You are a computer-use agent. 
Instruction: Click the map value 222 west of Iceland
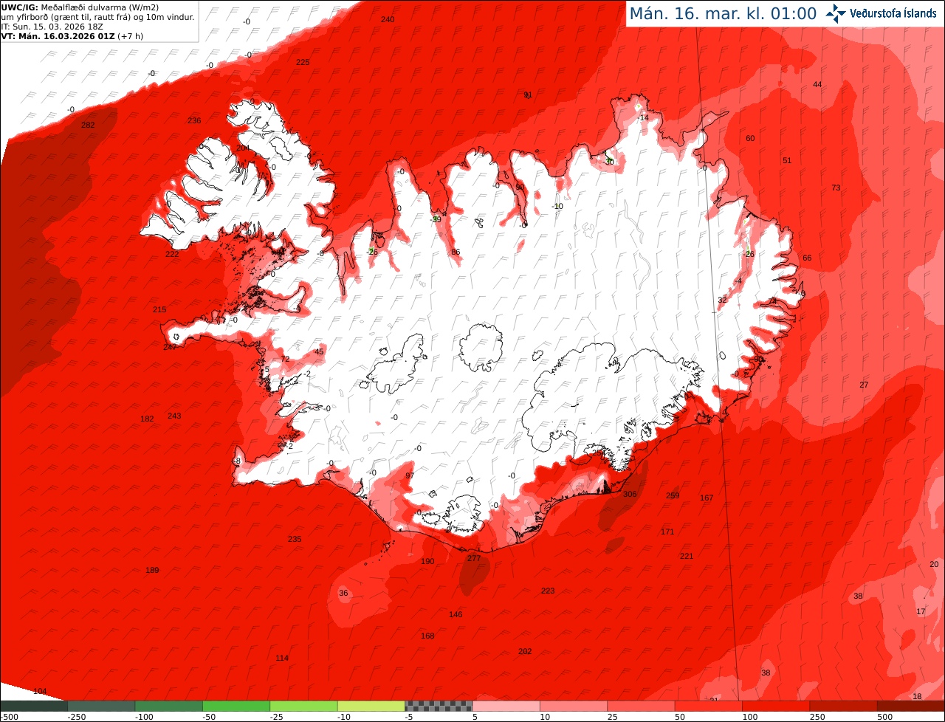172,254
